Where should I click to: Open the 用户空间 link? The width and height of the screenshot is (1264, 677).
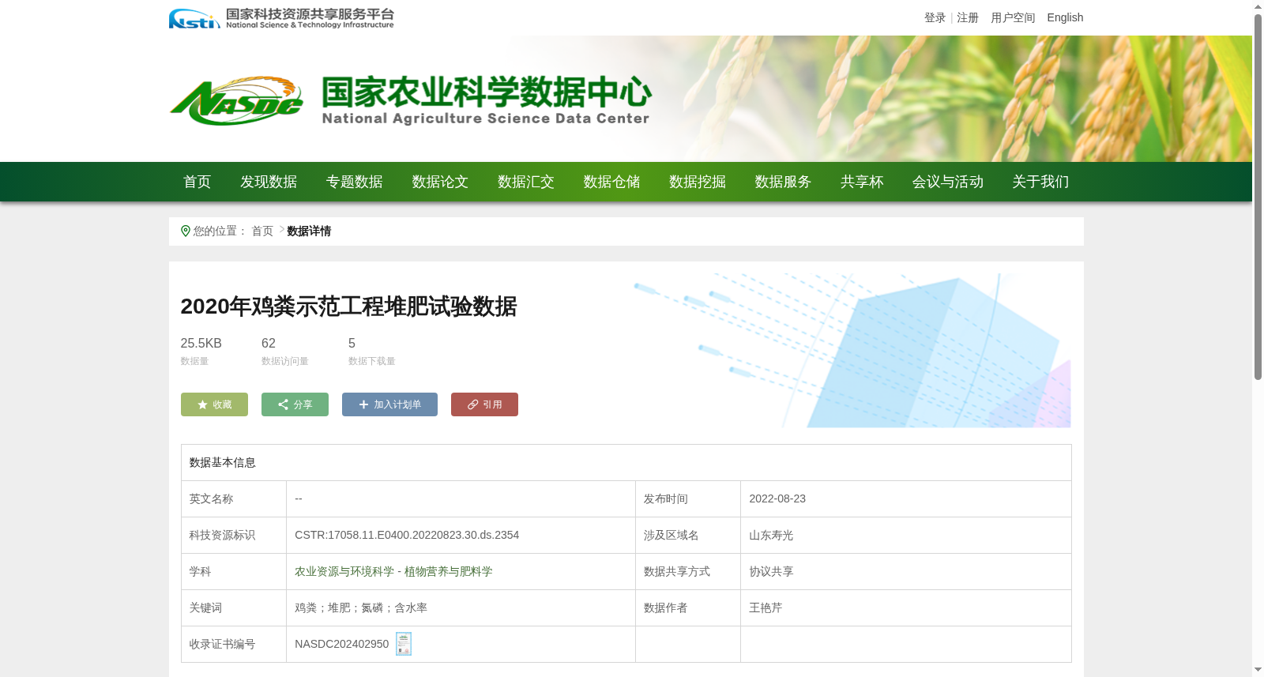[1013, 17]
